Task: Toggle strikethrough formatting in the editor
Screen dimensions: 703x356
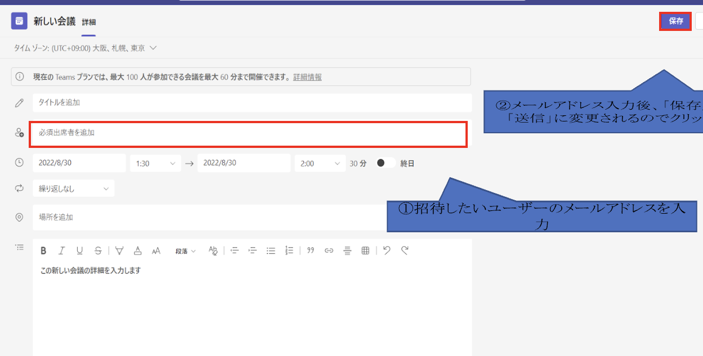Action: (x=98, y=251)
